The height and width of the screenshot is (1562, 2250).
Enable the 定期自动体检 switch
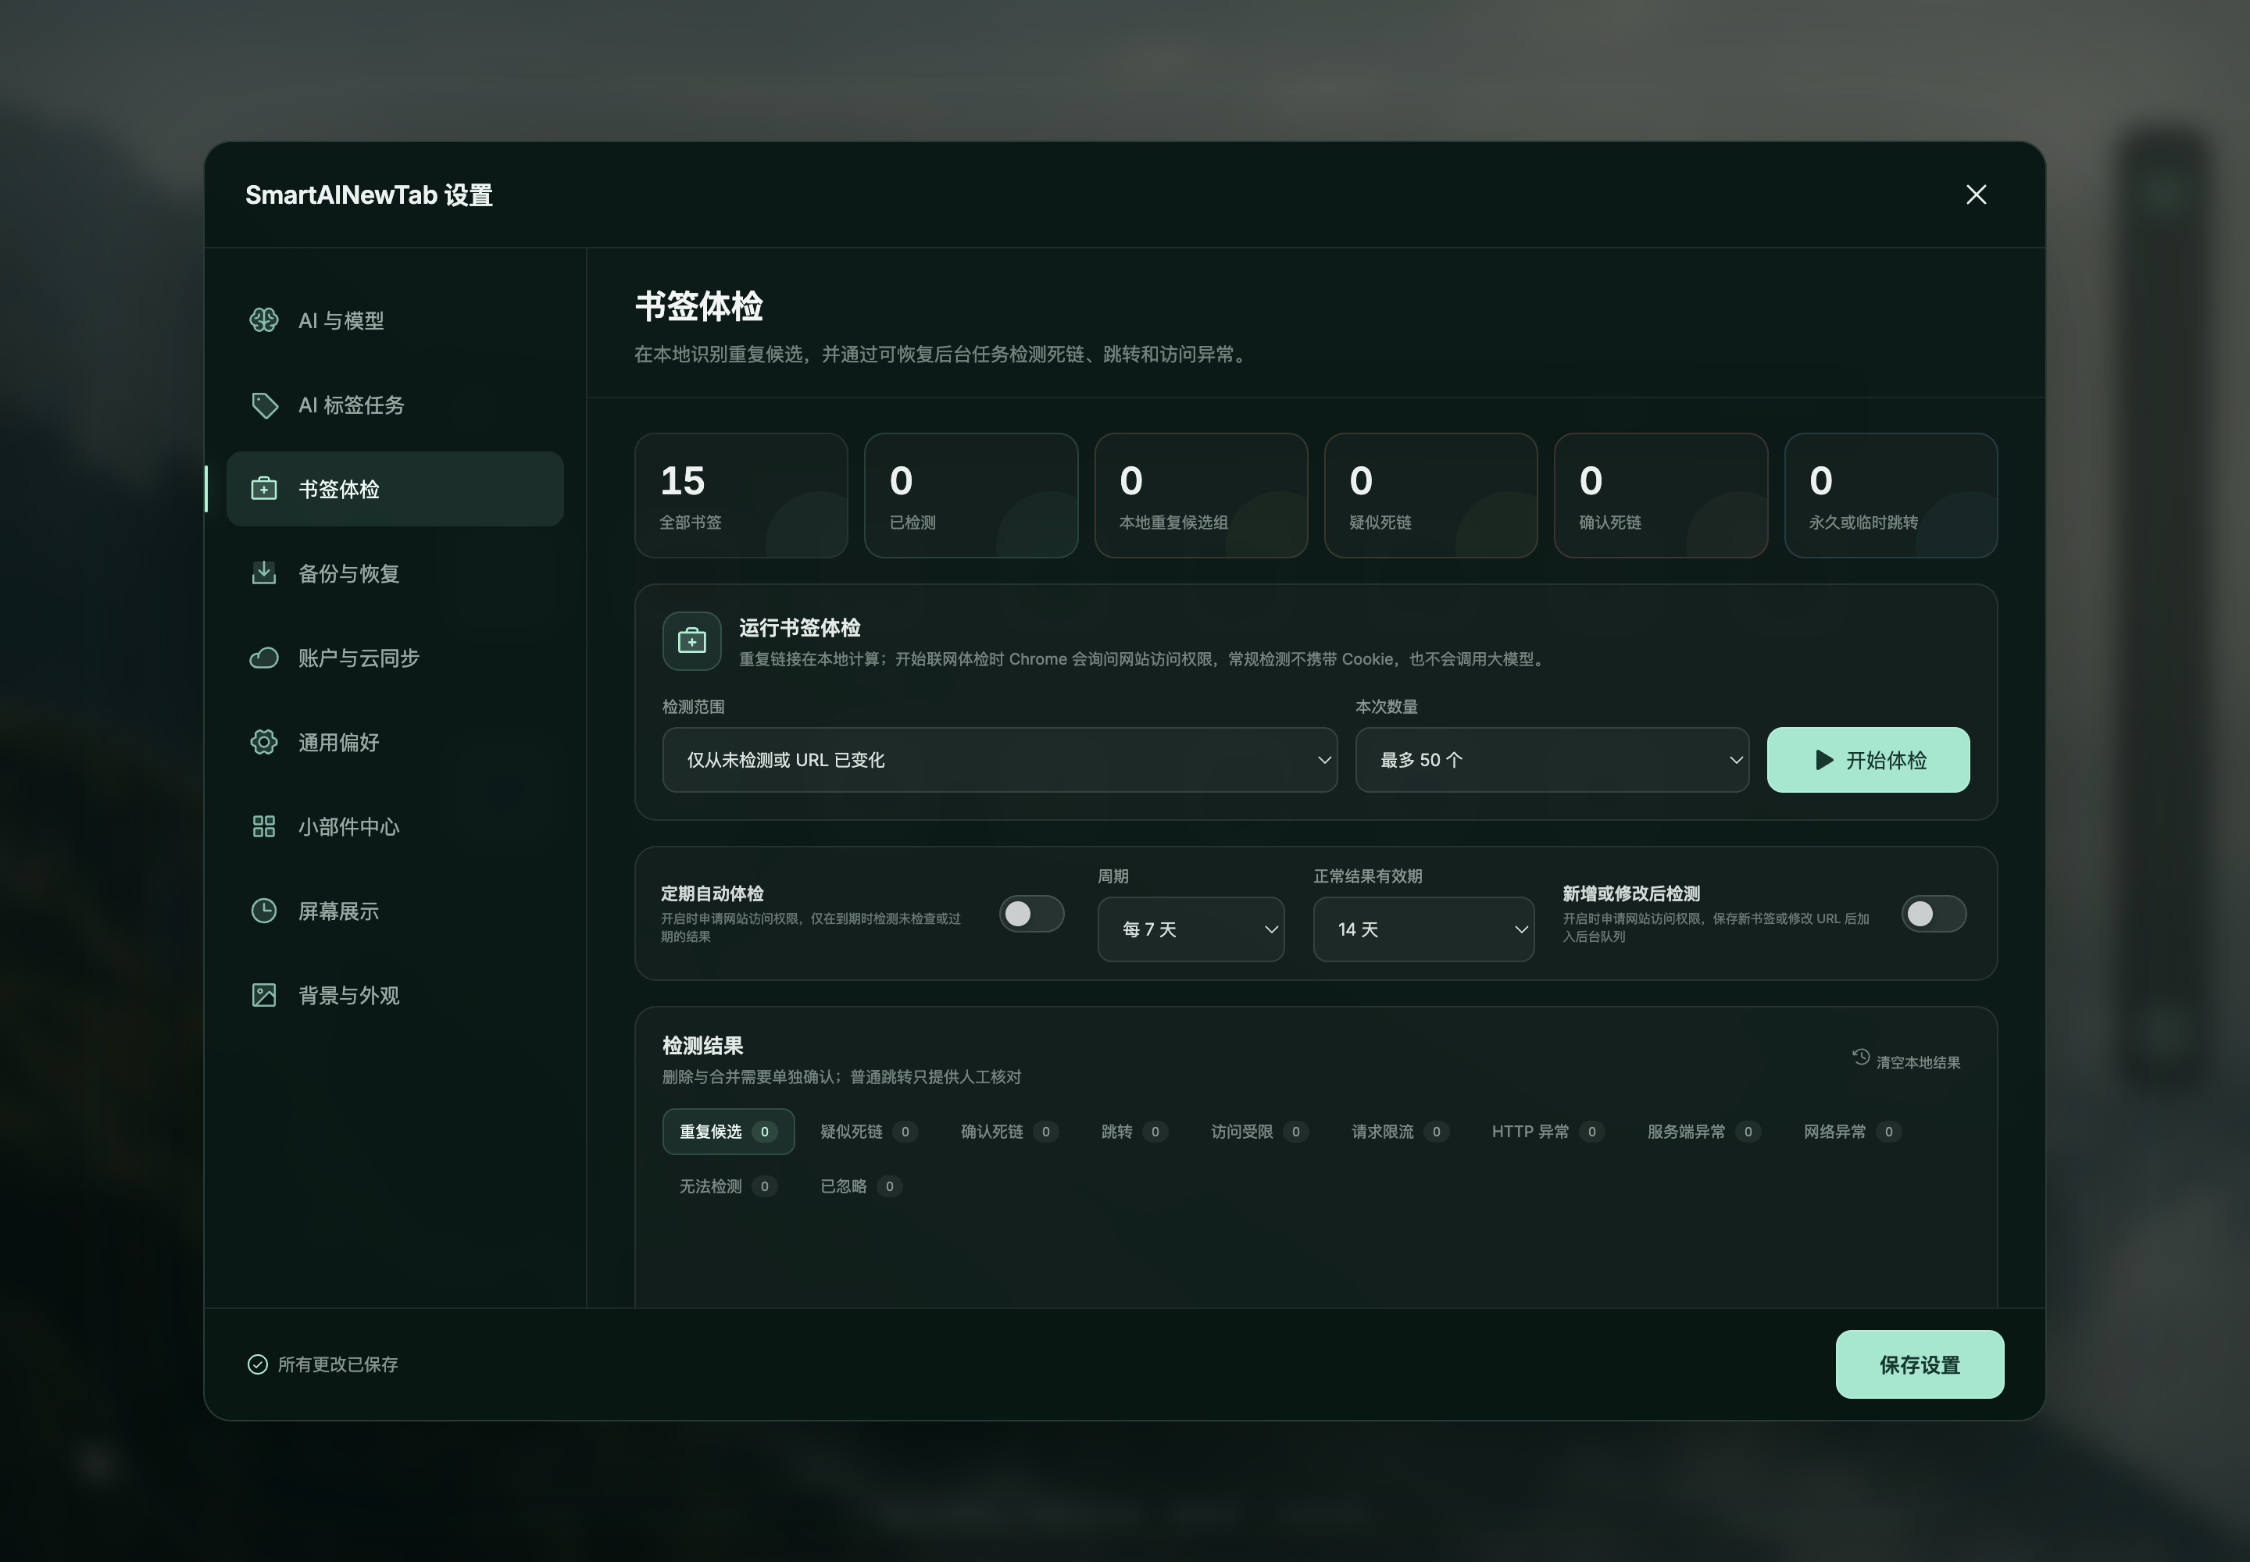tap(1032, 914)
